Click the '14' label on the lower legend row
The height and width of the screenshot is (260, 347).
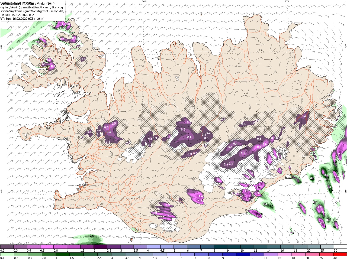point(265,258)
